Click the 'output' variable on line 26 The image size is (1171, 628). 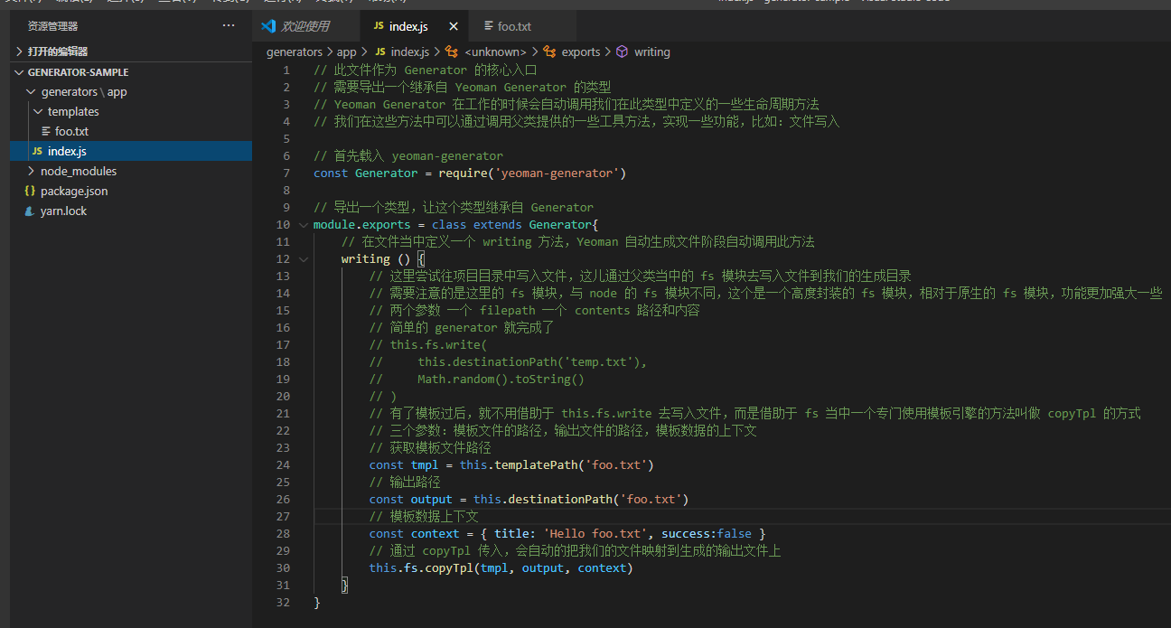[432, 499]
